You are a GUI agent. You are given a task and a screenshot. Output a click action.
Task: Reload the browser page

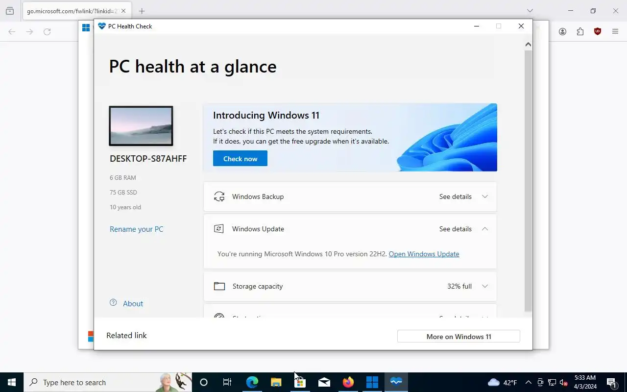coord(47,31)
